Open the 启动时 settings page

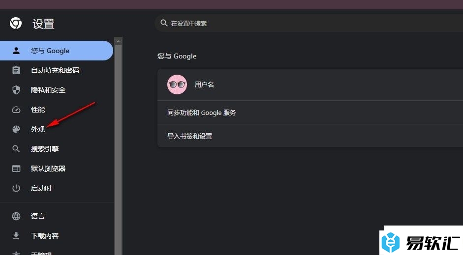click(57, 188)
